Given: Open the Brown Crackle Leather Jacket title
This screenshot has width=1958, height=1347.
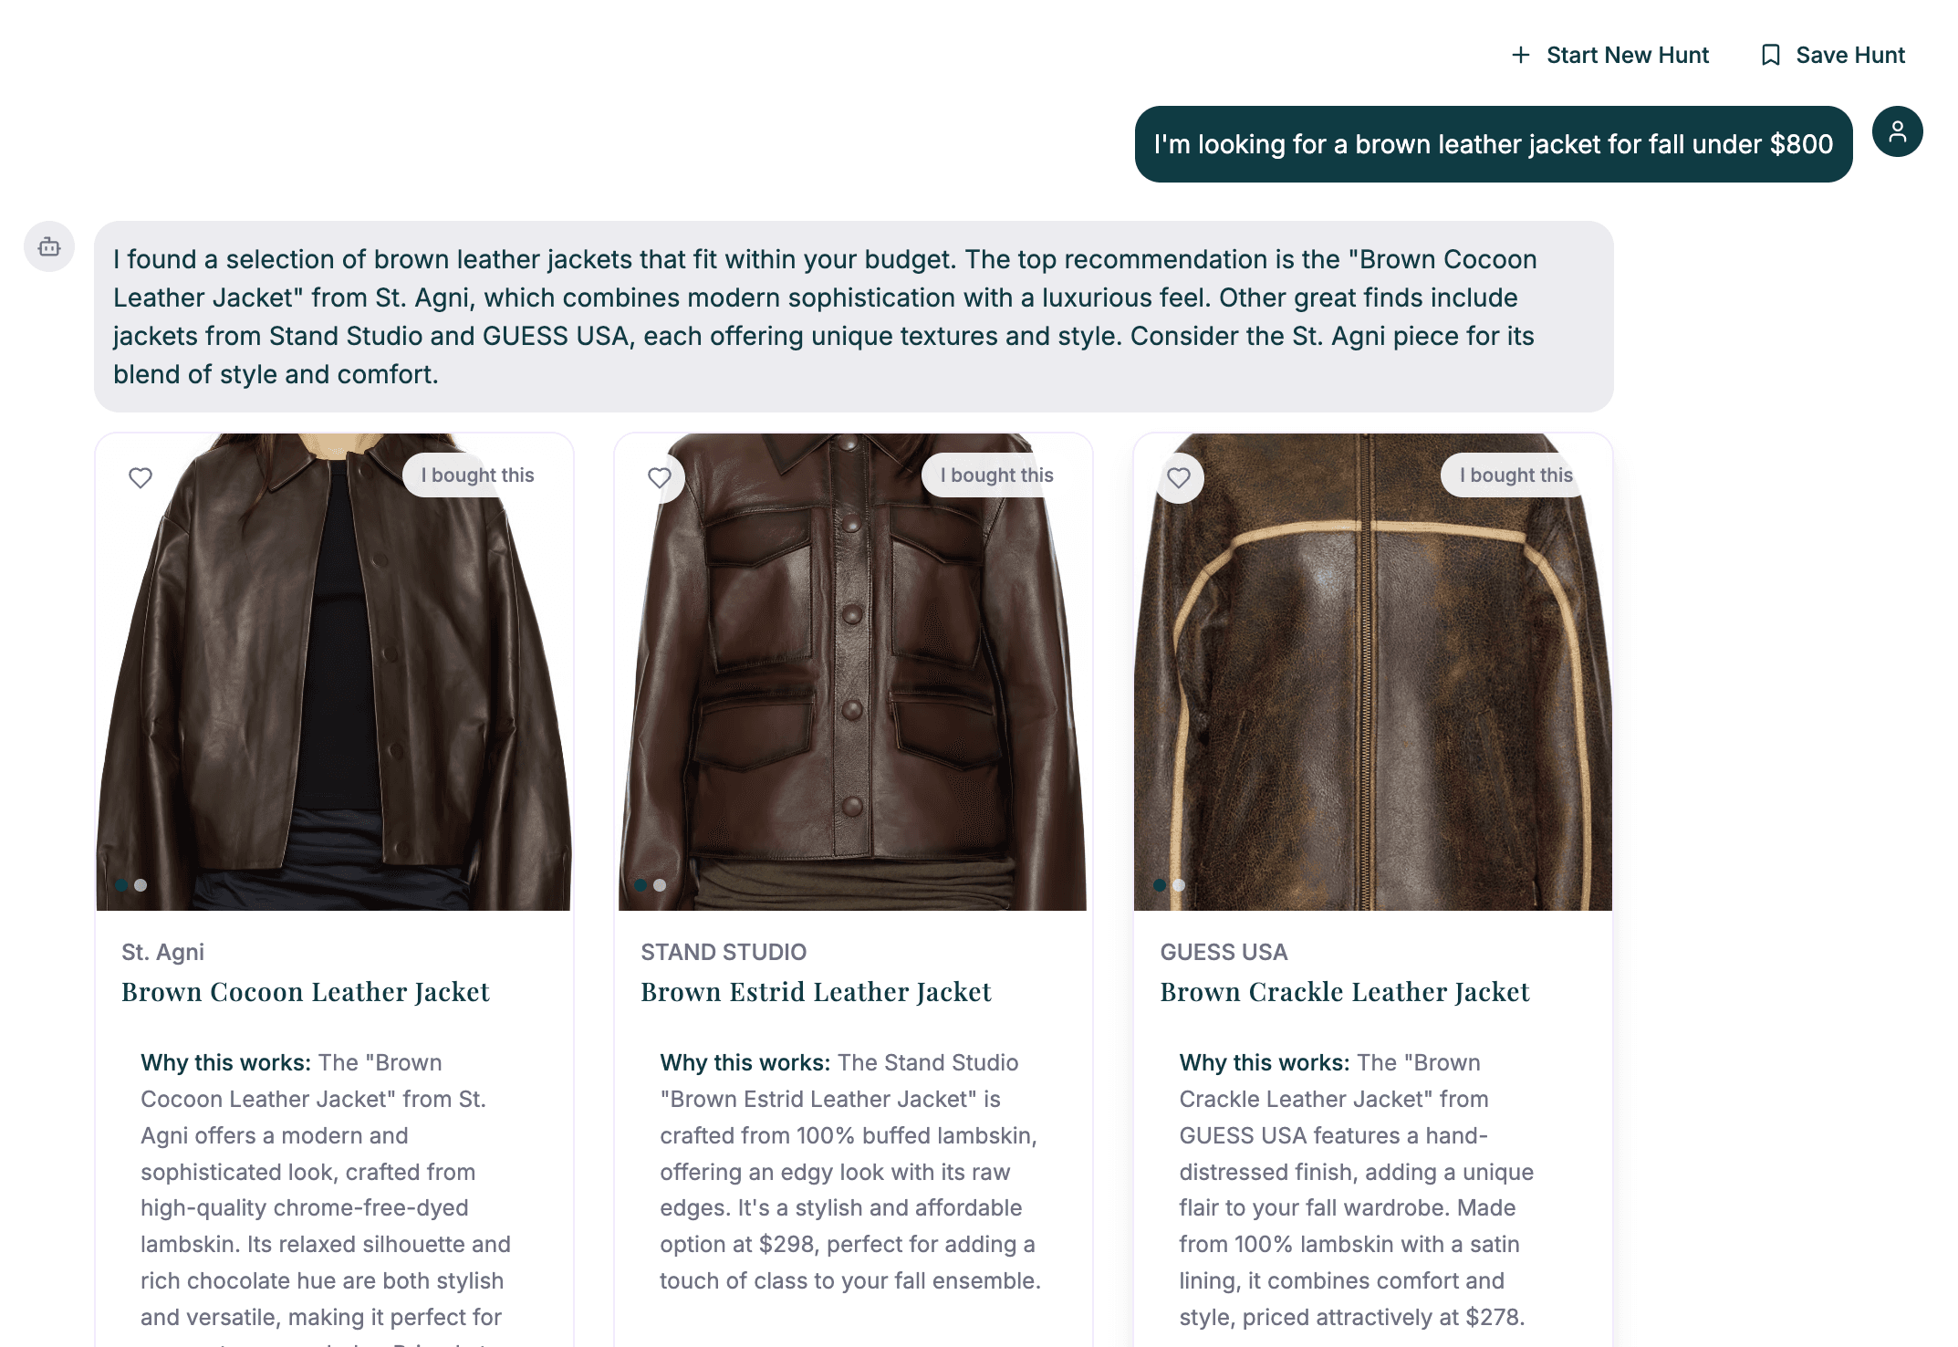Looking at the screenshot, I should pos(1345,992).
